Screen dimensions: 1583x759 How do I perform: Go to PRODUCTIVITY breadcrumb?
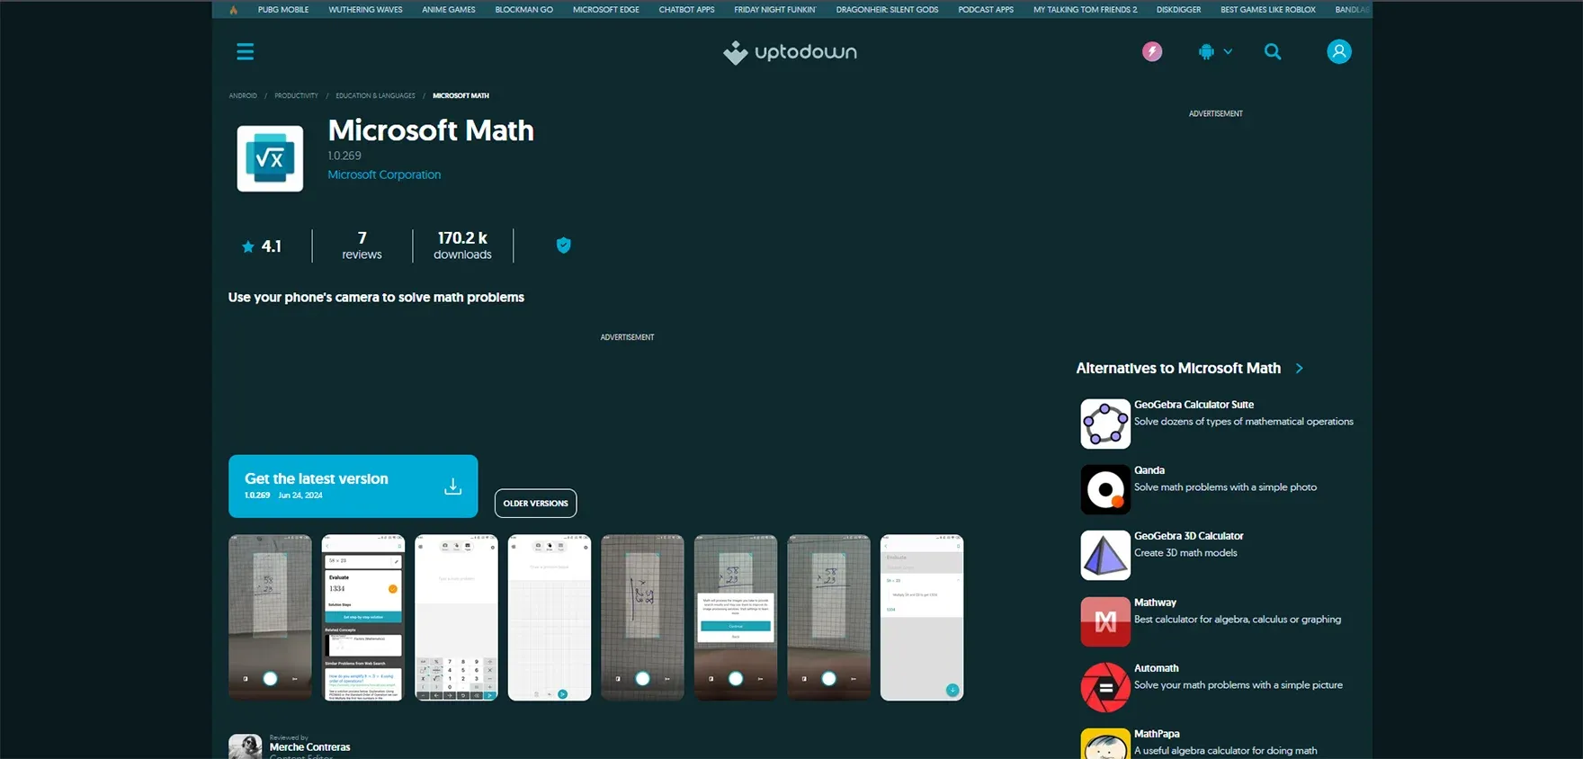pyautogui.click(x=296, y=95)
